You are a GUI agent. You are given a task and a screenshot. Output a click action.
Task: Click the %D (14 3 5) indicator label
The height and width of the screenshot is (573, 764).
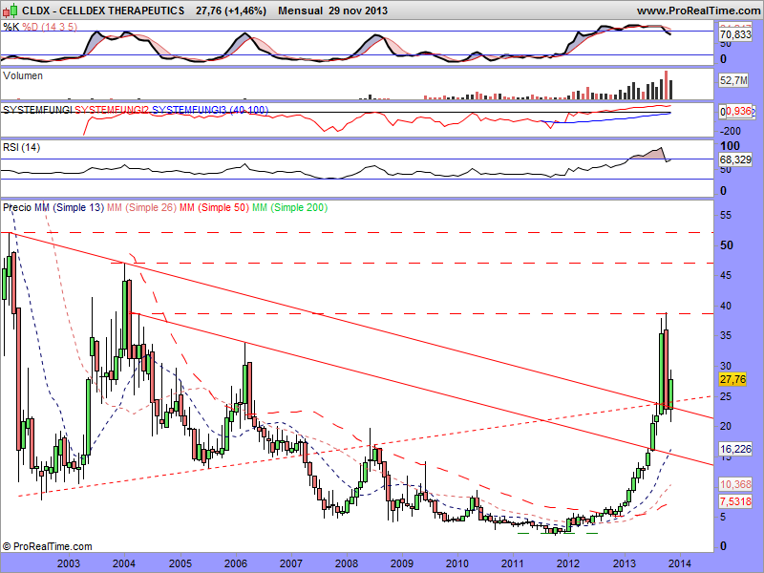click(x=50, y=27)
